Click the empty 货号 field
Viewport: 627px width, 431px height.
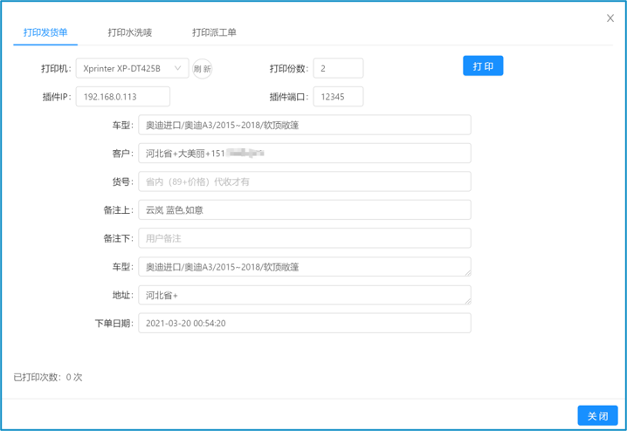pyautogui.click(x=304, y=181)
